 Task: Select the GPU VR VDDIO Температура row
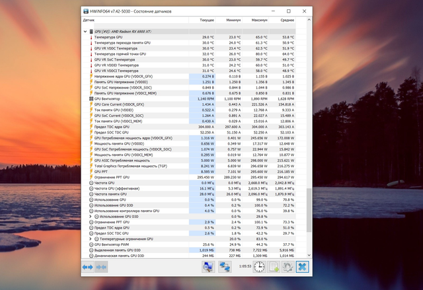coord(188,65)
